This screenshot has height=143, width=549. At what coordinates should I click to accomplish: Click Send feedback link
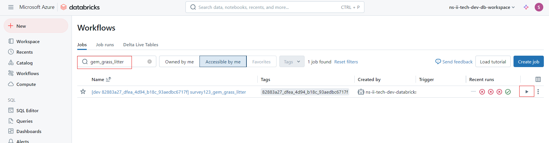coord(454,62)
